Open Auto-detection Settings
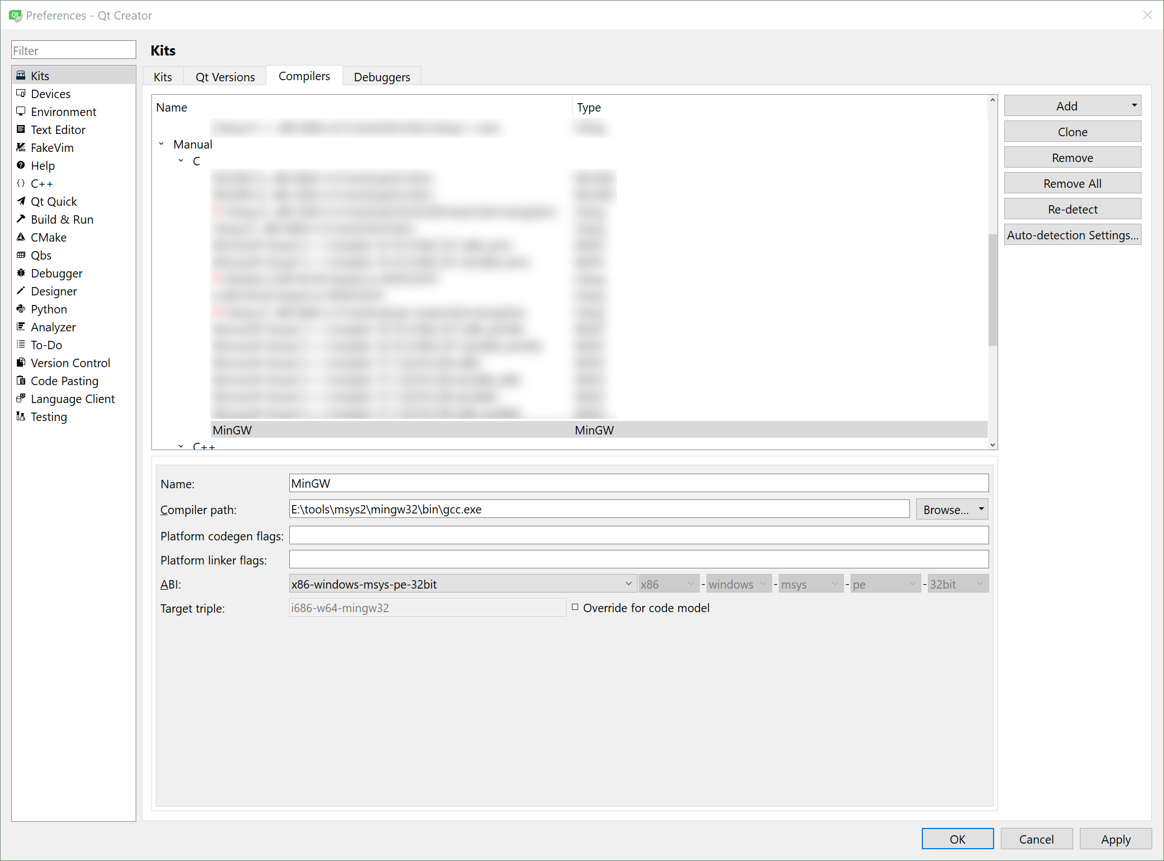 click(1072, 235)
